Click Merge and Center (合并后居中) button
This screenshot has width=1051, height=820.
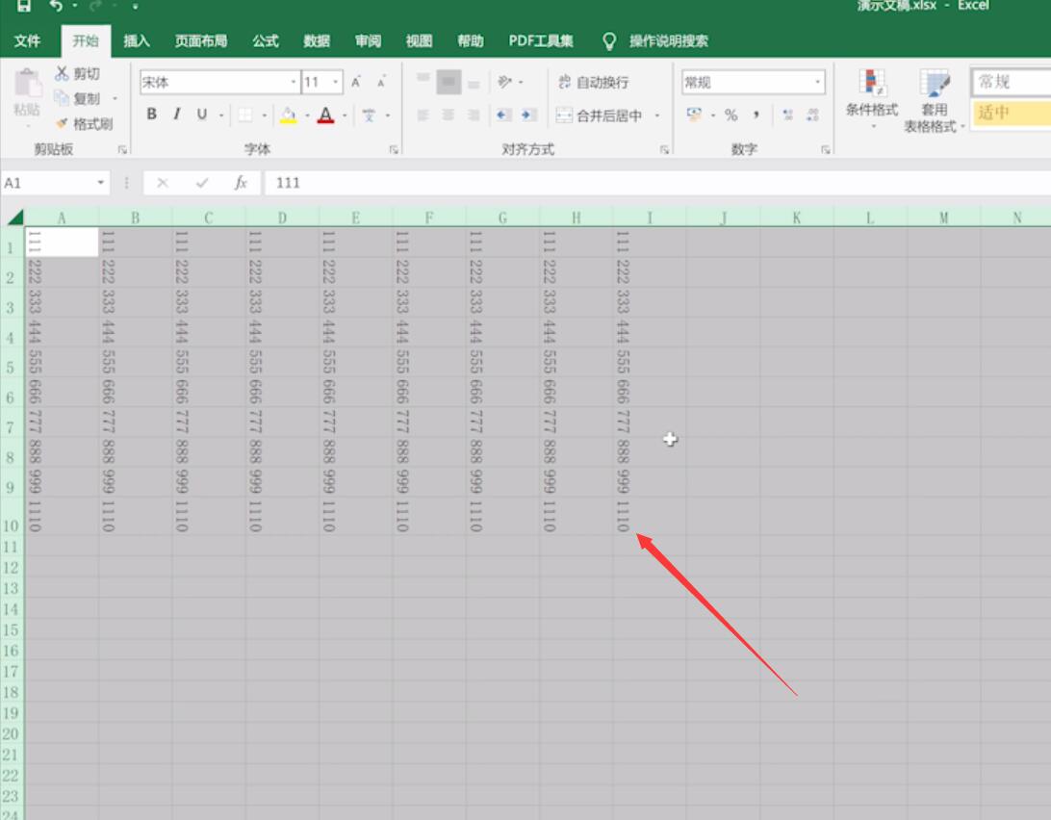pyautogui.click(x=600, y=115)
